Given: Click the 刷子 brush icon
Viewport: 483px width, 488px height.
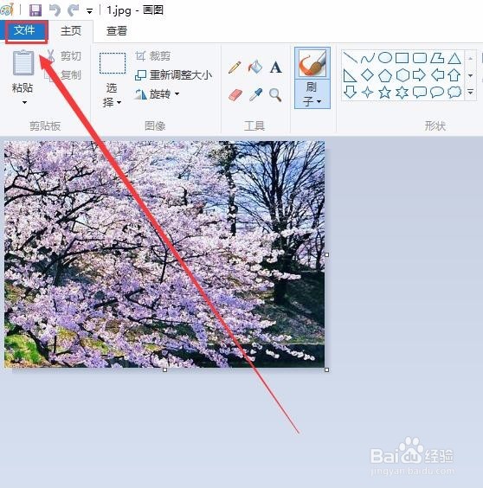Looking at the screenshot, I should [312, 64].
